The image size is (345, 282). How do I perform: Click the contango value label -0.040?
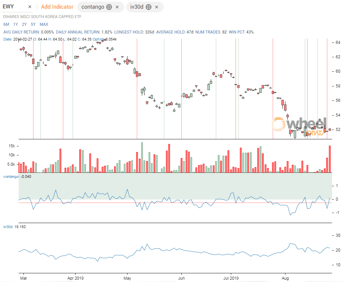click(26, 177)
